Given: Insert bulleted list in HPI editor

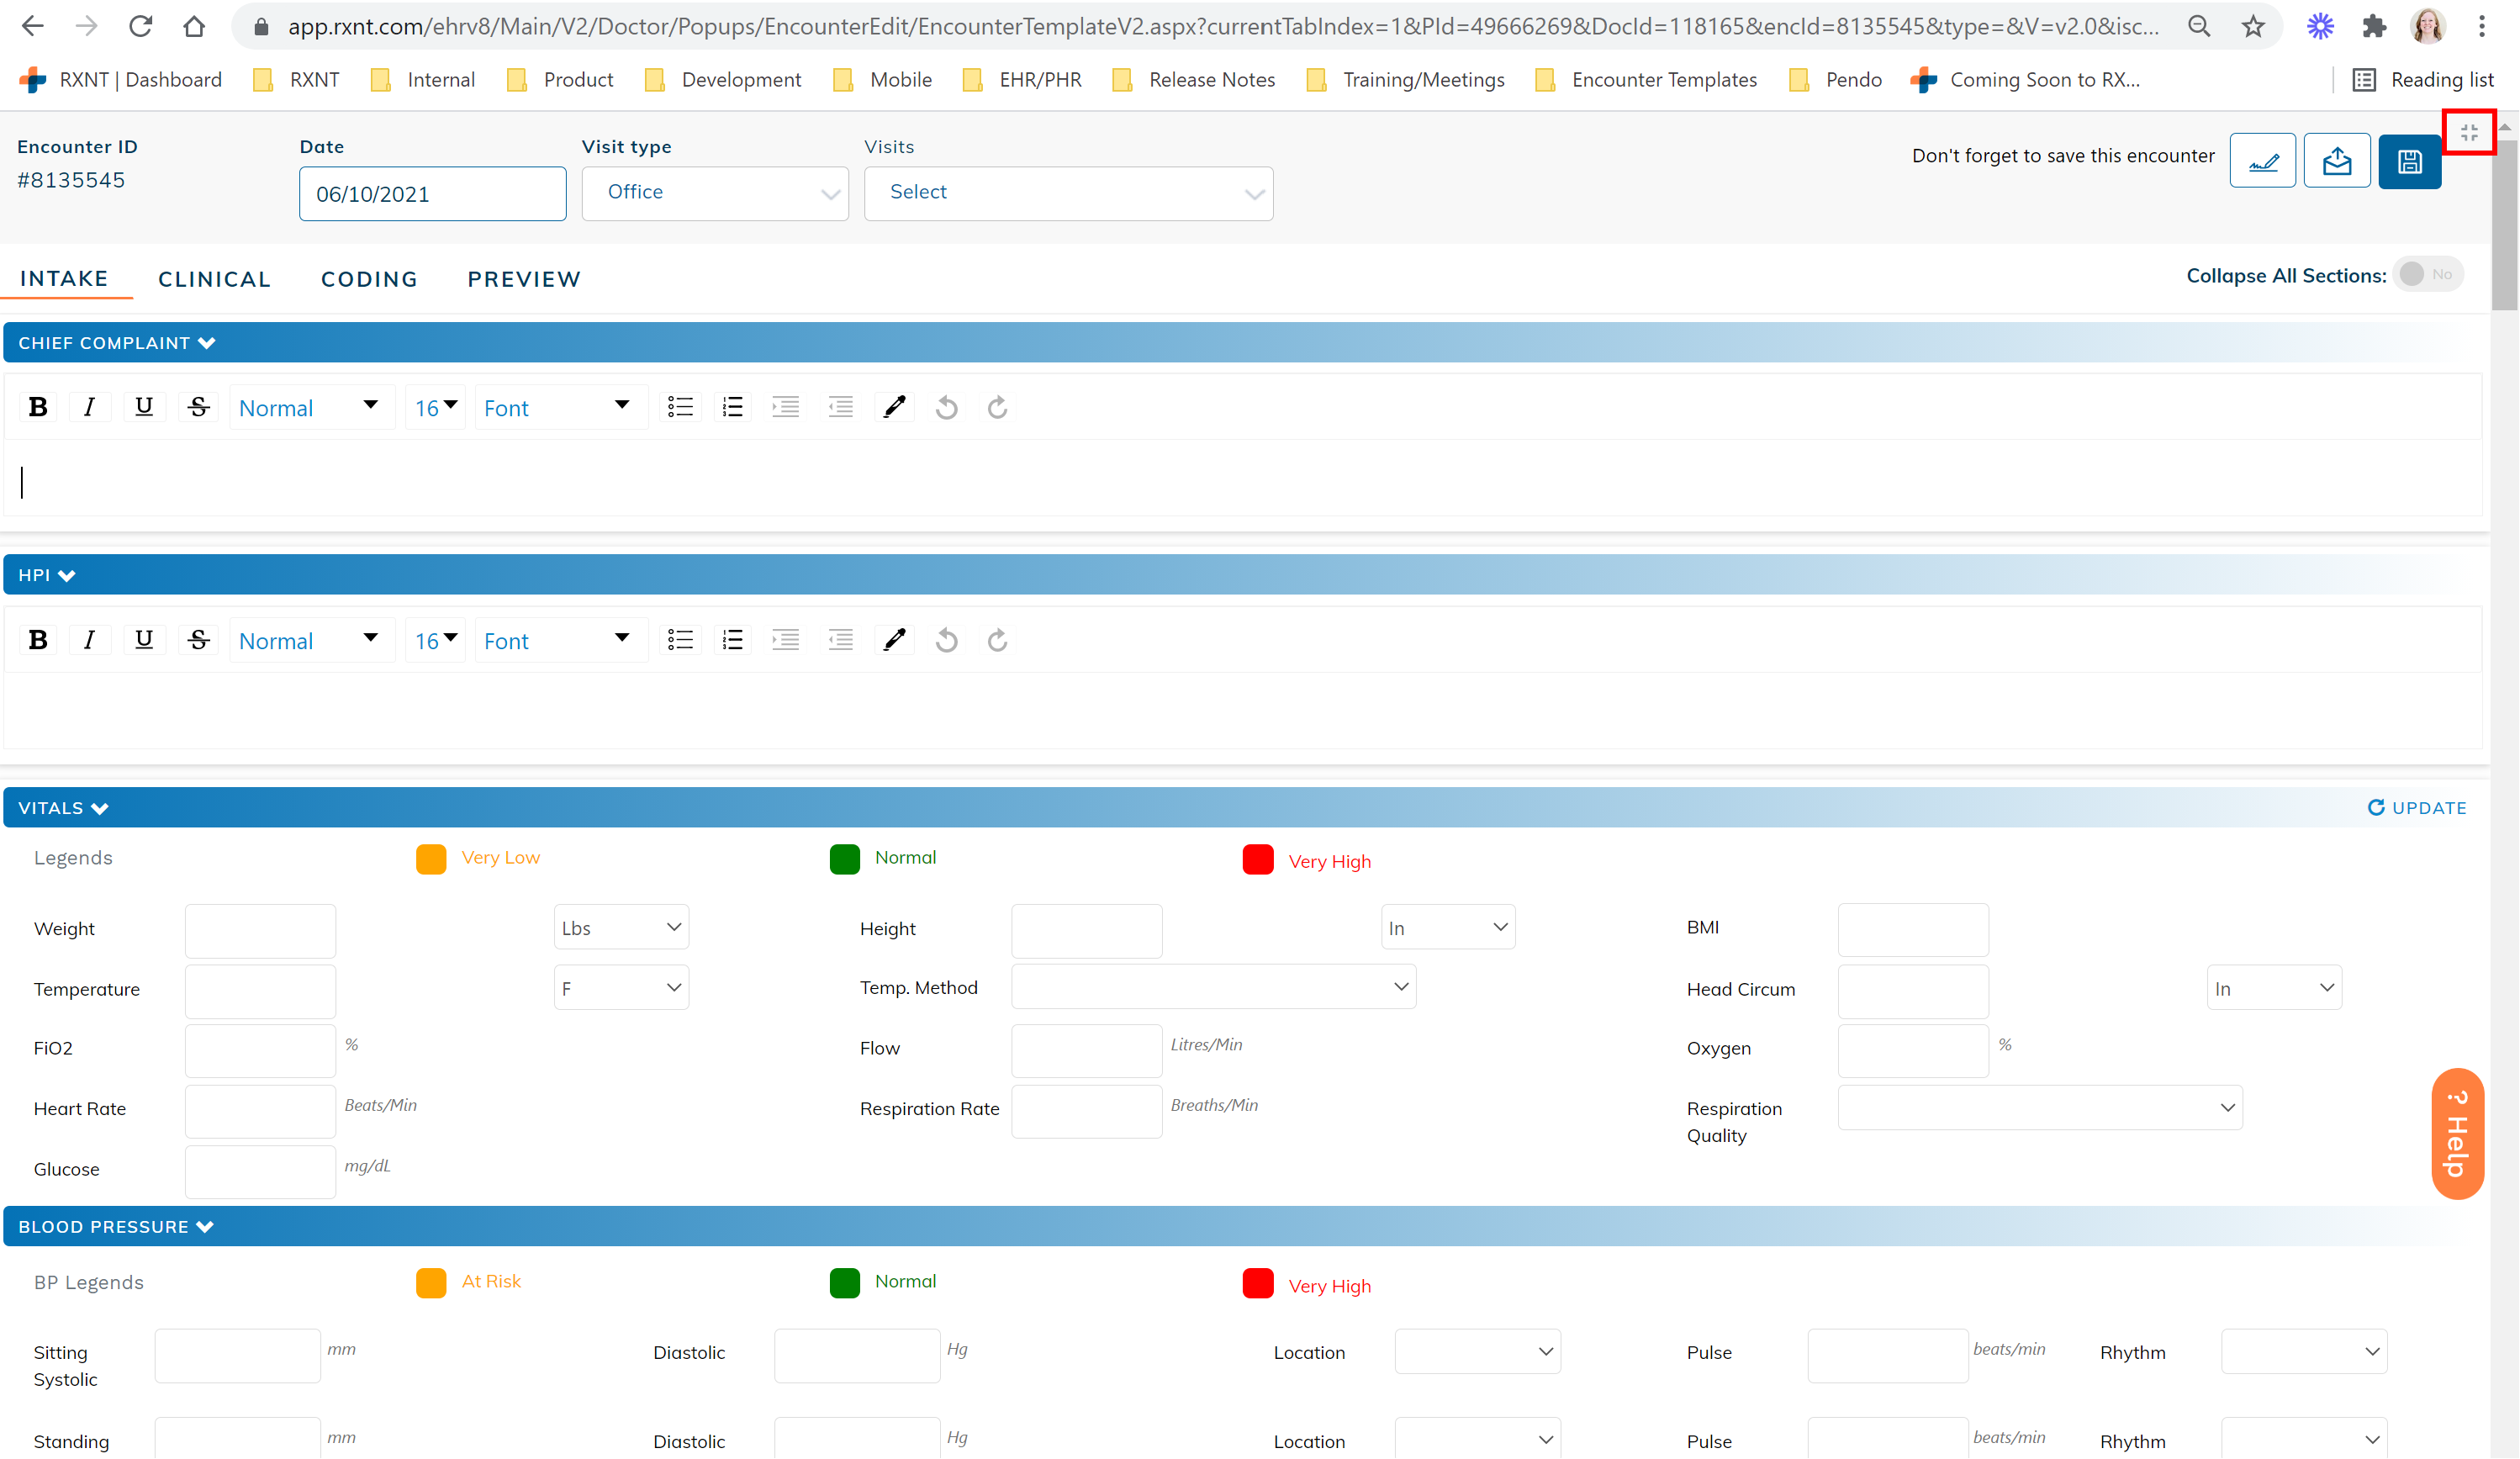Looking at the screenshot, I should pos(680,640).
